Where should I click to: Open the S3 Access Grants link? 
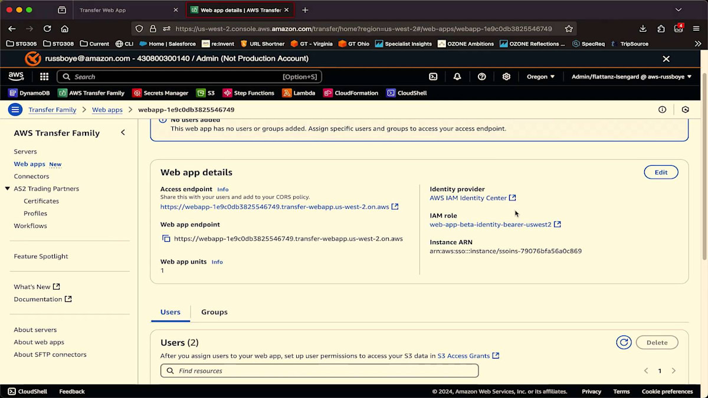click(x=468, y=356)
